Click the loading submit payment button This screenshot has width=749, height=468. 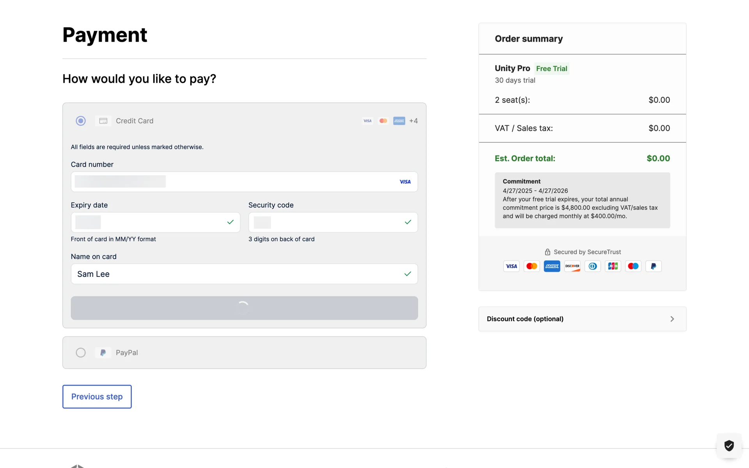click(244, 308)
